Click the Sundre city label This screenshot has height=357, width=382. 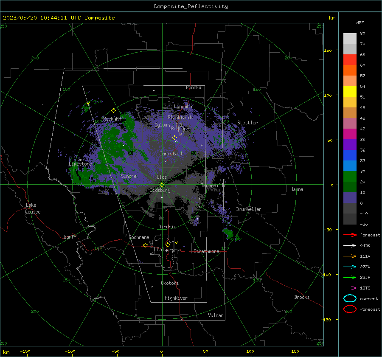tap(129, 176)
